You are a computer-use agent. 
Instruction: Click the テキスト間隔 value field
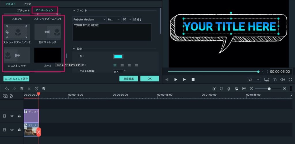(x=118, y=72)
